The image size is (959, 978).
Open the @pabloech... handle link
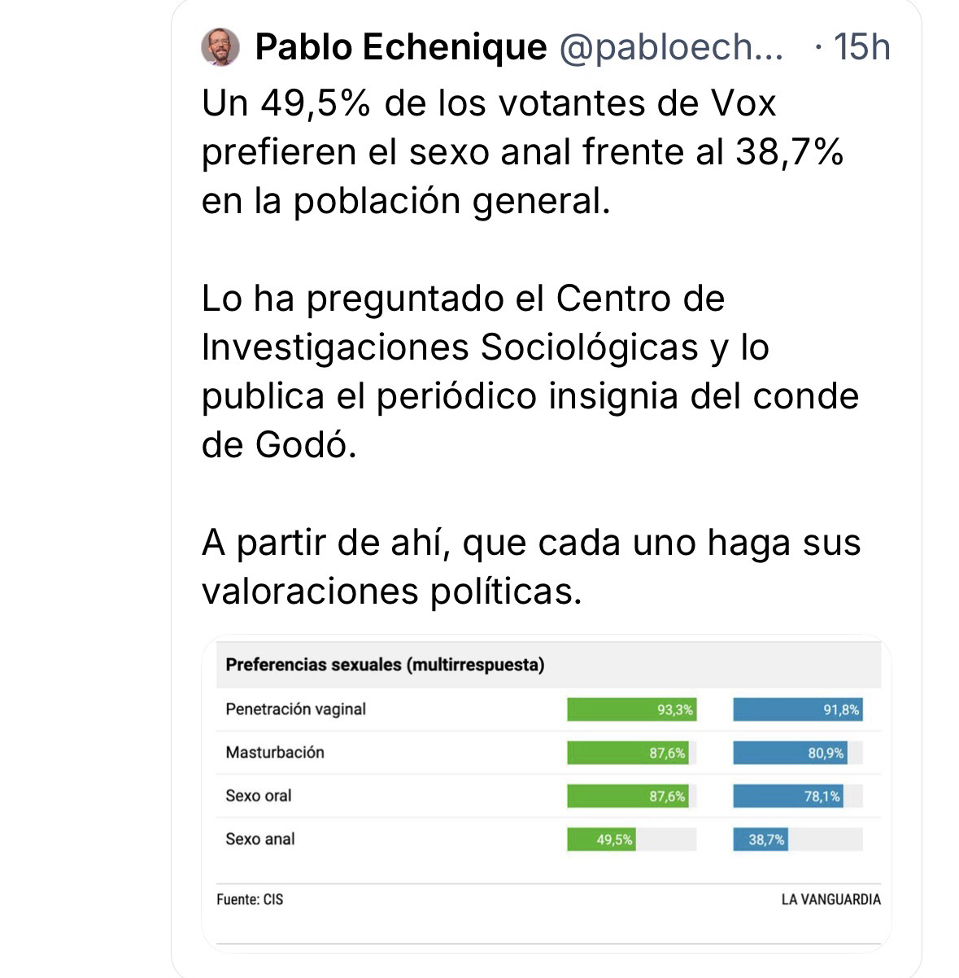tap(671, 47)
